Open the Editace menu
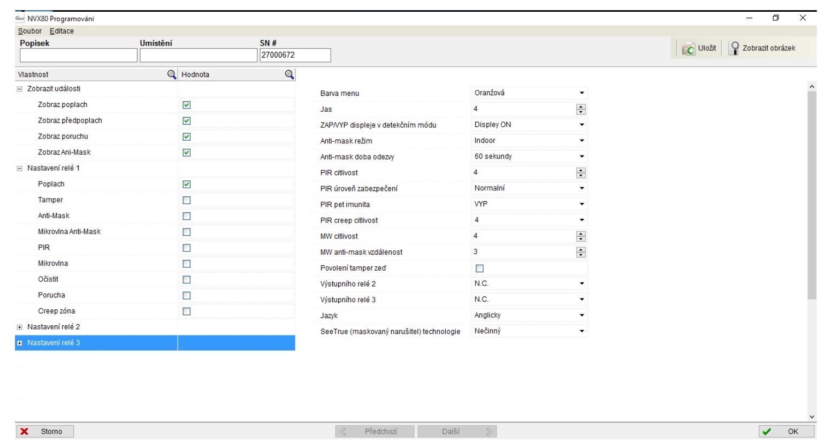This screenshot has height=444, width=832. 62,31
